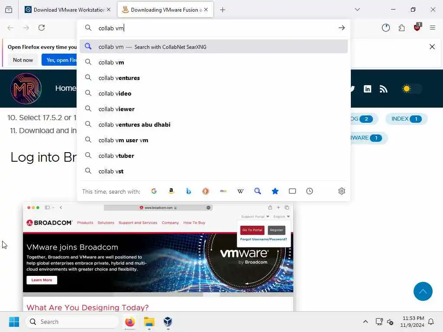Click the go arrow in address bar

(x=342, y=28)
